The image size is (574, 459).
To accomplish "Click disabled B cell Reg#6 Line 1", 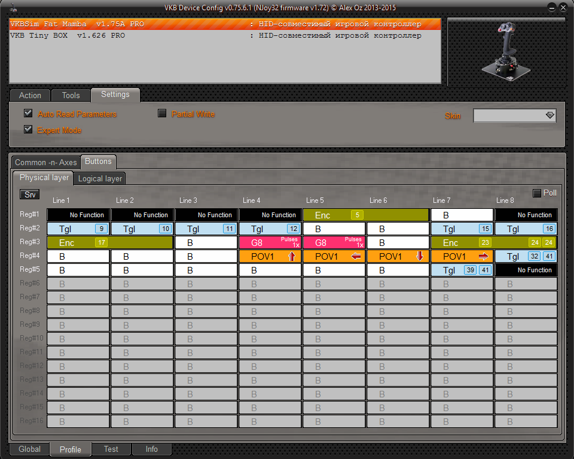I will [78, 284].
